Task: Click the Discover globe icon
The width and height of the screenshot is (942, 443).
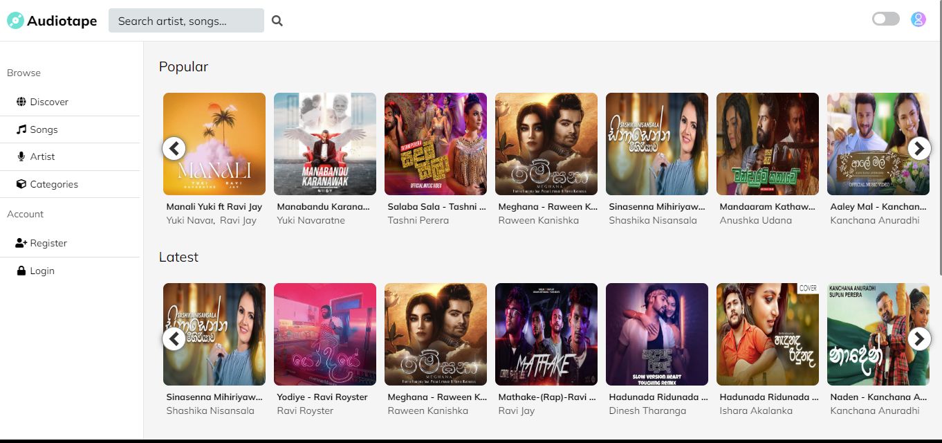Action: [21, 102]
